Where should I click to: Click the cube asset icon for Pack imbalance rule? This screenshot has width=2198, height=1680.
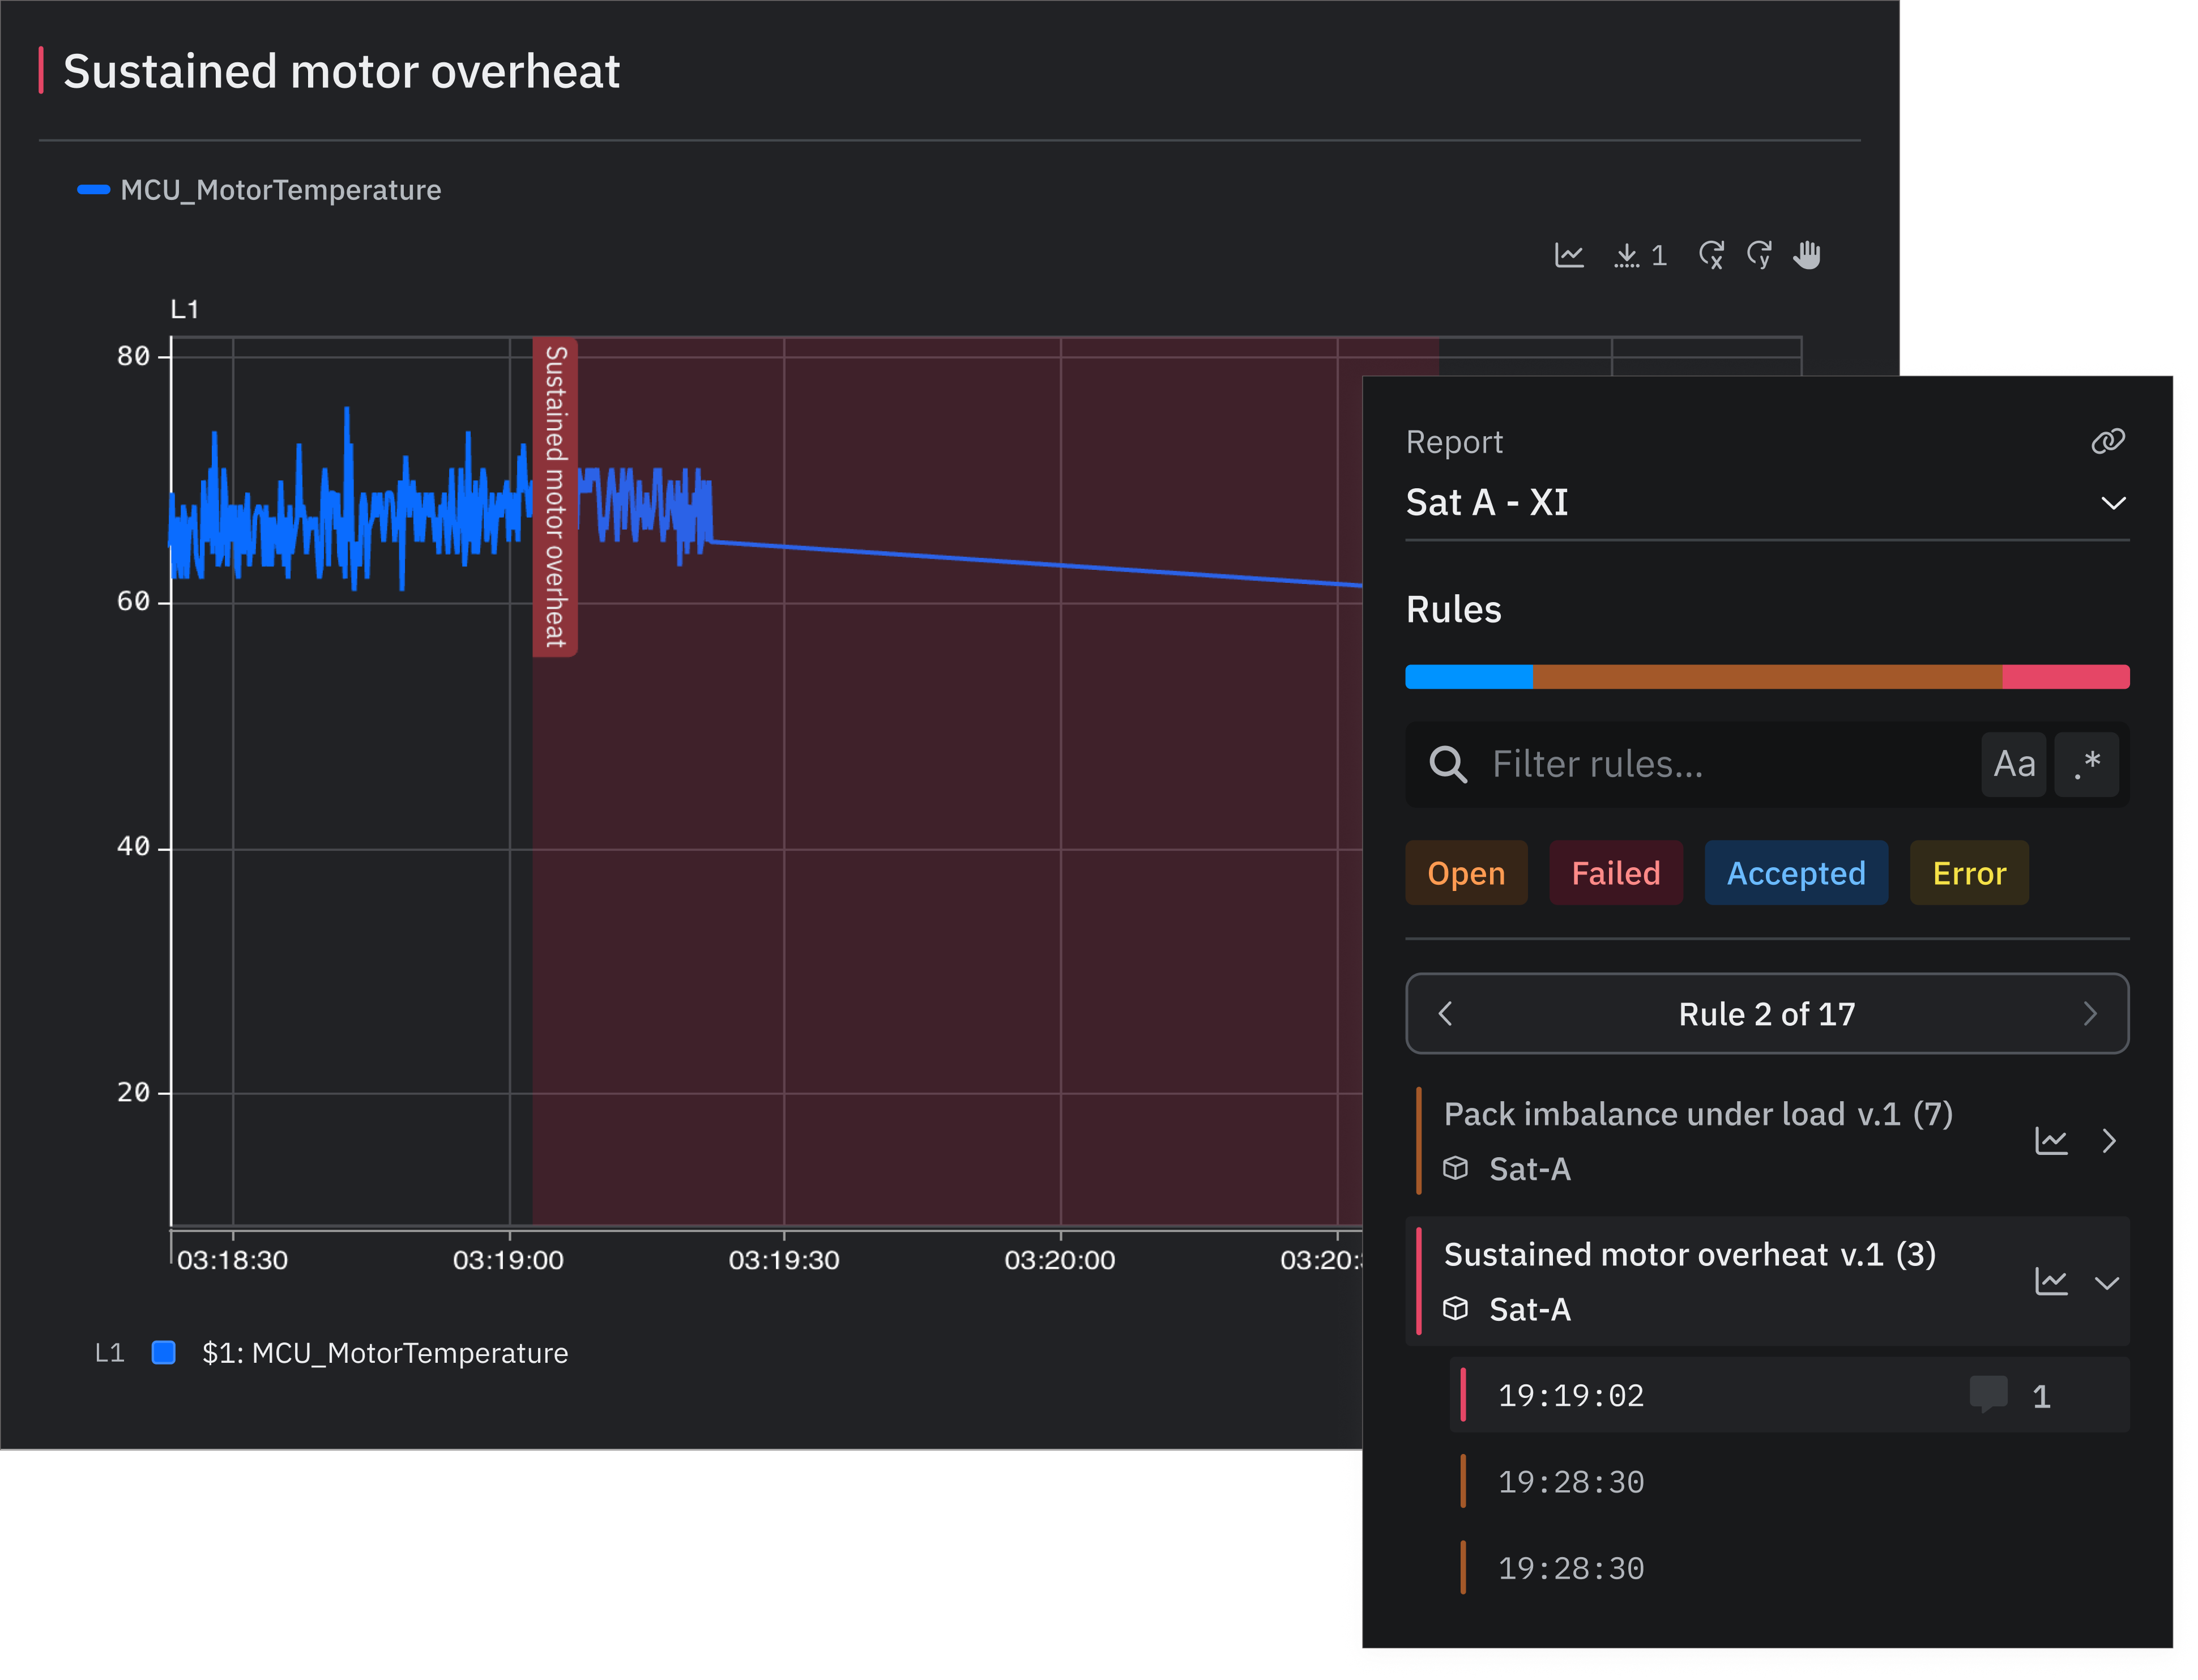point(1455,1168)
